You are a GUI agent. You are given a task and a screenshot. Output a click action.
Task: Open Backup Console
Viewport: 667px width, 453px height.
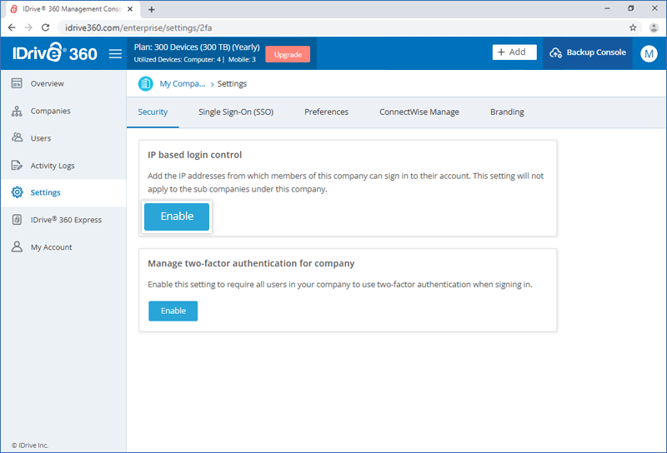[x=588, y=52]
